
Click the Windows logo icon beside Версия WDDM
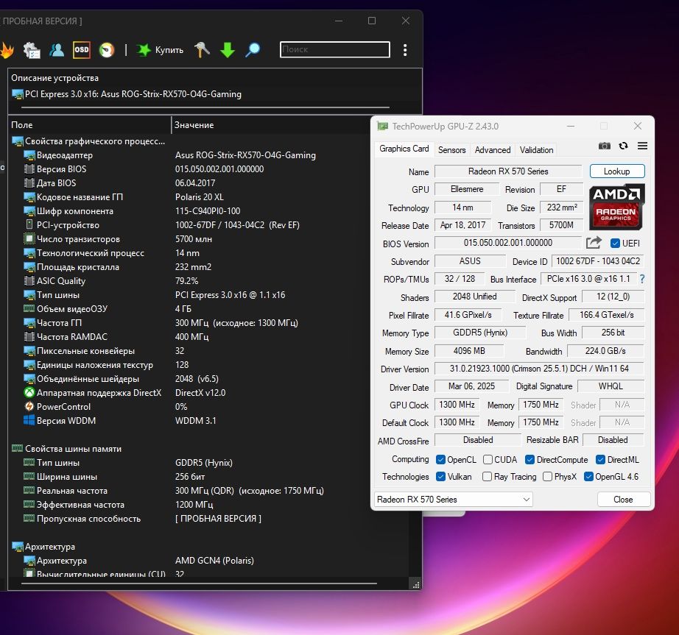click(x=29, y=420)
